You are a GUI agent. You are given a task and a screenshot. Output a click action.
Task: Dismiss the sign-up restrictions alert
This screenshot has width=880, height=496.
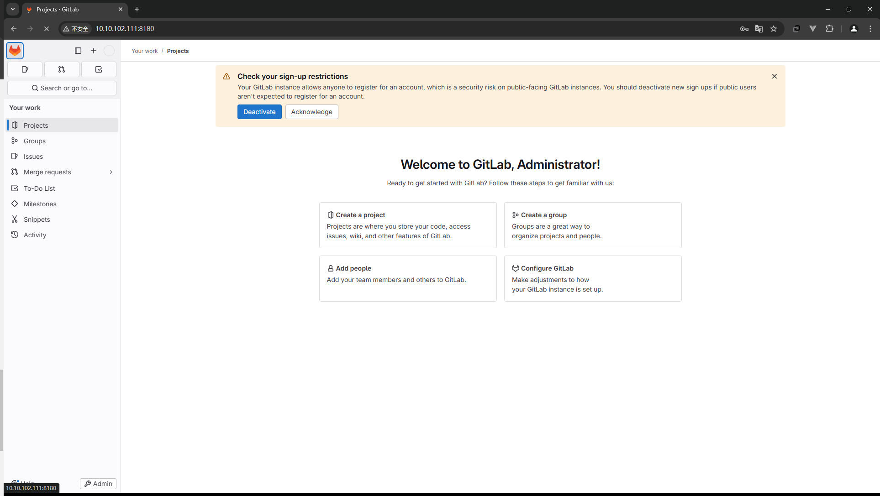(774, 76)
